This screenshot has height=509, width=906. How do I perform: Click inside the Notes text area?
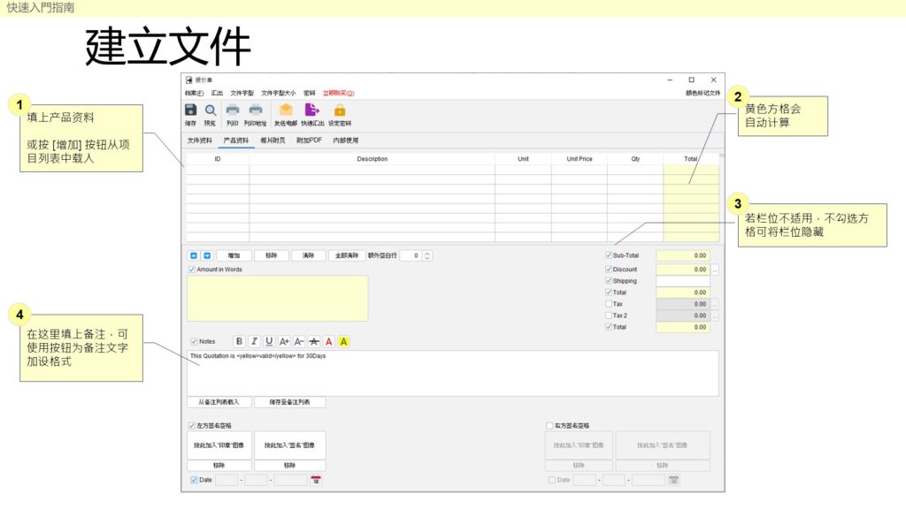click(x=452, y=374)
